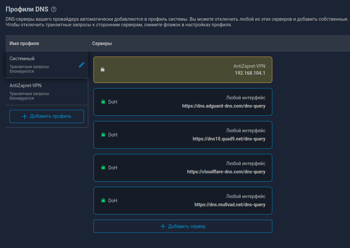Click the plus icon in Добавить сервер
The width and height of the screenshot is (350, 248).
pos(163,226)
